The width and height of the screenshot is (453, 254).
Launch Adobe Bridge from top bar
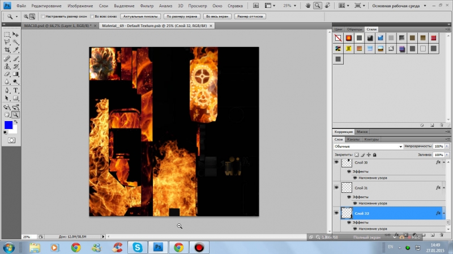(x=256, y=6)
